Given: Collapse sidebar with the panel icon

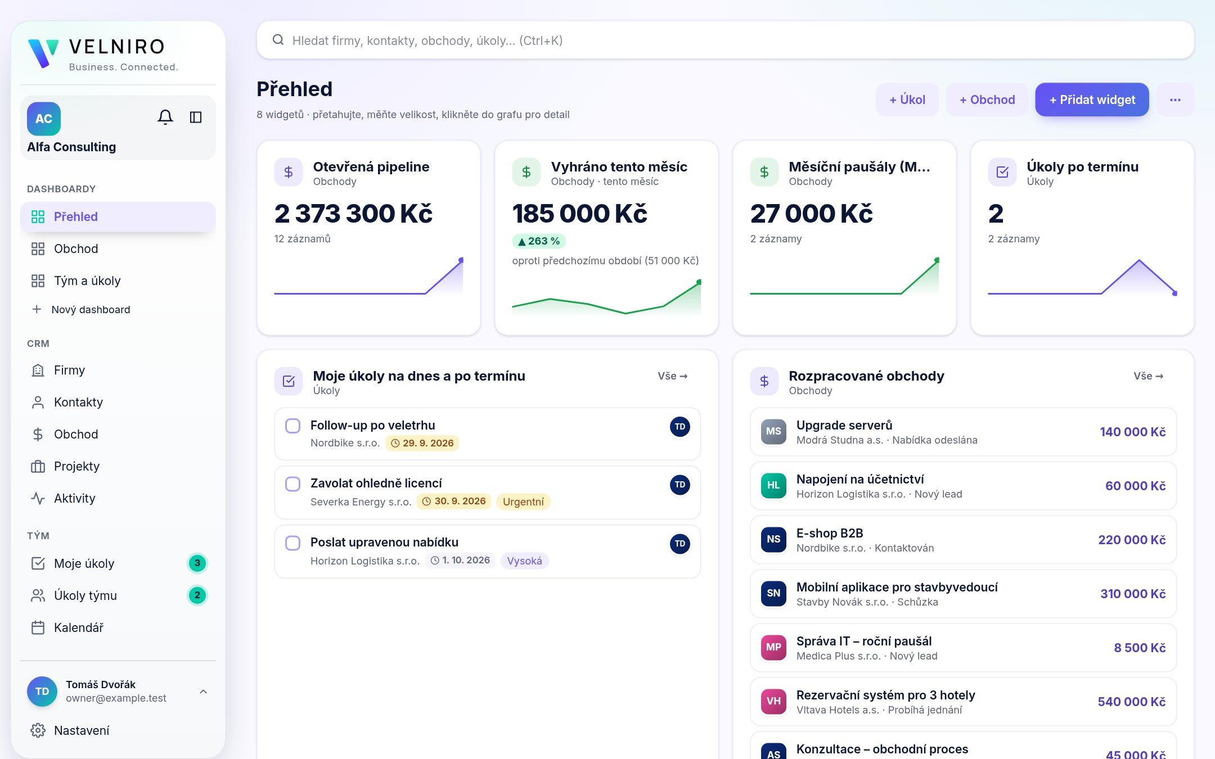Looking at the screenshot, I should [x=196, y=117].
